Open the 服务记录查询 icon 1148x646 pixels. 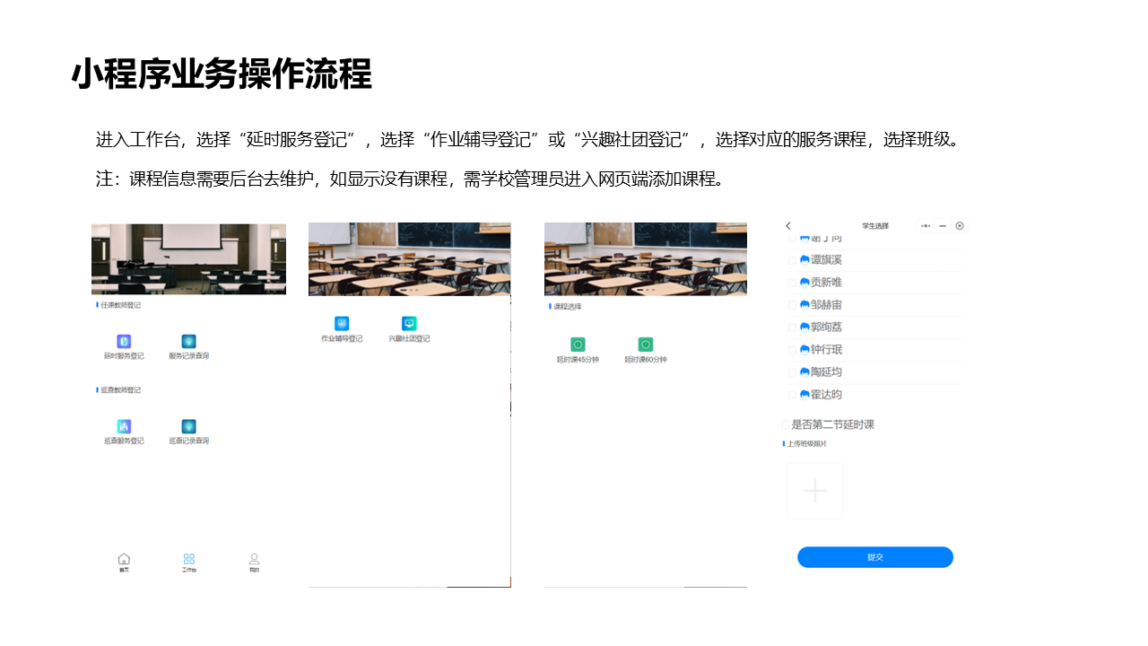[188, 342]
